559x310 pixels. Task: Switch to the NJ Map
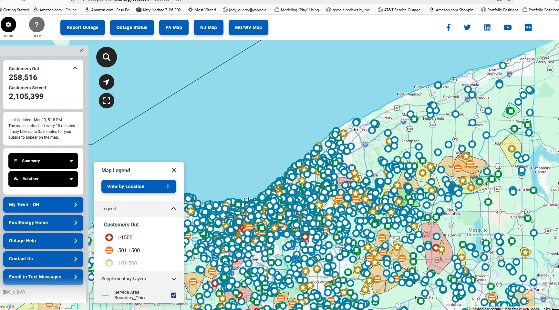(209, 27)
